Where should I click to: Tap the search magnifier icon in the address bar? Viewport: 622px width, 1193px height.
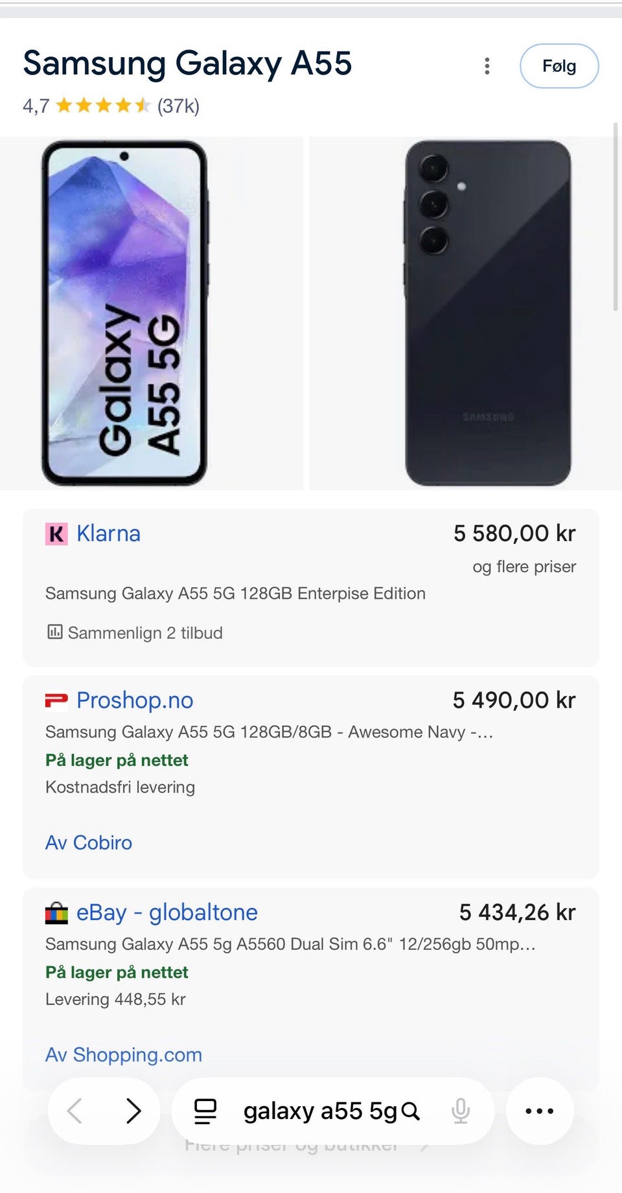[410, 1111]
